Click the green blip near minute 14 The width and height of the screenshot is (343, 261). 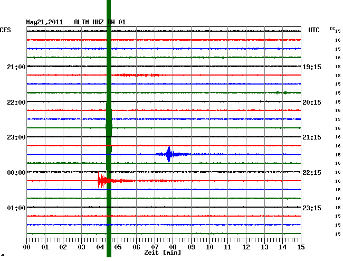click(x=285, y=92)
